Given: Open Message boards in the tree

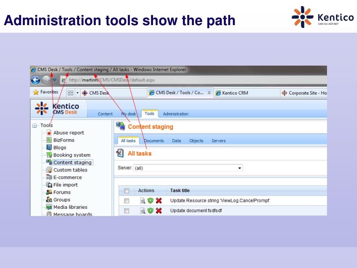Looking at the screenshot, I should point(73,214).
